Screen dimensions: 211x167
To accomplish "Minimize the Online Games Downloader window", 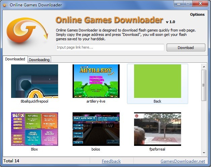I will (x=178, y=4).
